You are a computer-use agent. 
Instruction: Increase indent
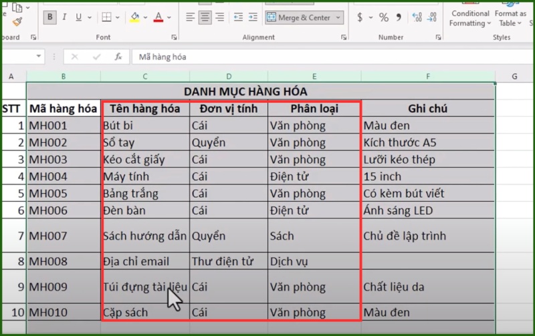click(253, 17)
